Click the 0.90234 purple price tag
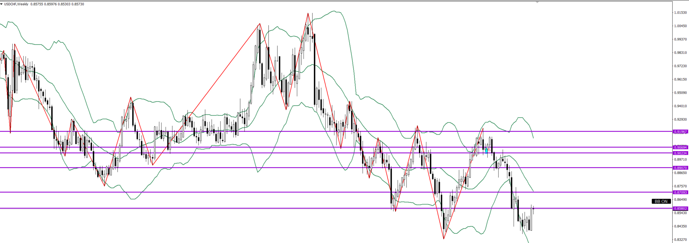 [680, 153]
